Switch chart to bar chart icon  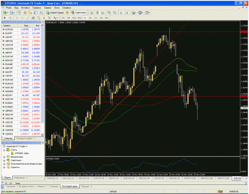(92, 13)
